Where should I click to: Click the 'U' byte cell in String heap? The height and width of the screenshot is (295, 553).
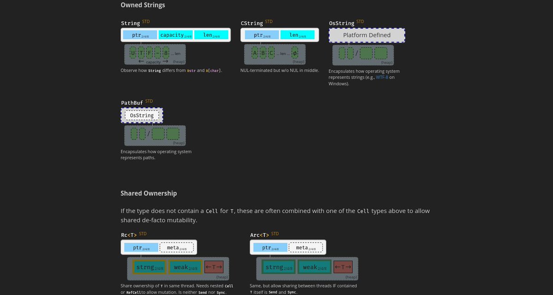(133, 52)
